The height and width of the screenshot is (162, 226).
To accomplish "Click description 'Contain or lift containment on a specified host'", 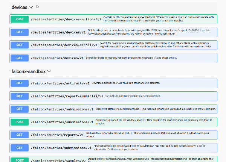I will coord(159,19).
